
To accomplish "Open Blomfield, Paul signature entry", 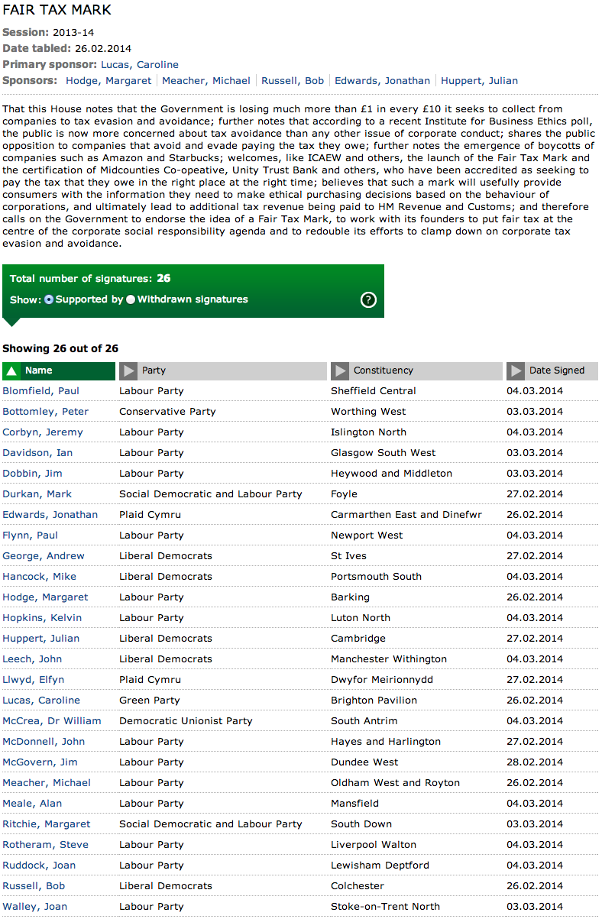I will tap(41, 391).
